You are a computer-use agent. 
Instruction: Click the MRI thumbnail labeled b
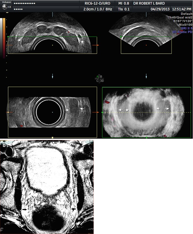(x=47, y=187)
